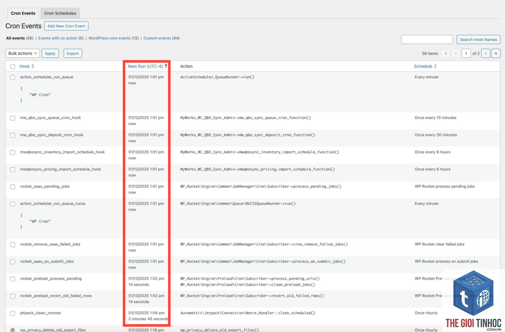The height and width of the screenshot is (332, 505).
Task: Tick the jetpack_clean_nonces checkbox
Action: (x=13, y=313)
